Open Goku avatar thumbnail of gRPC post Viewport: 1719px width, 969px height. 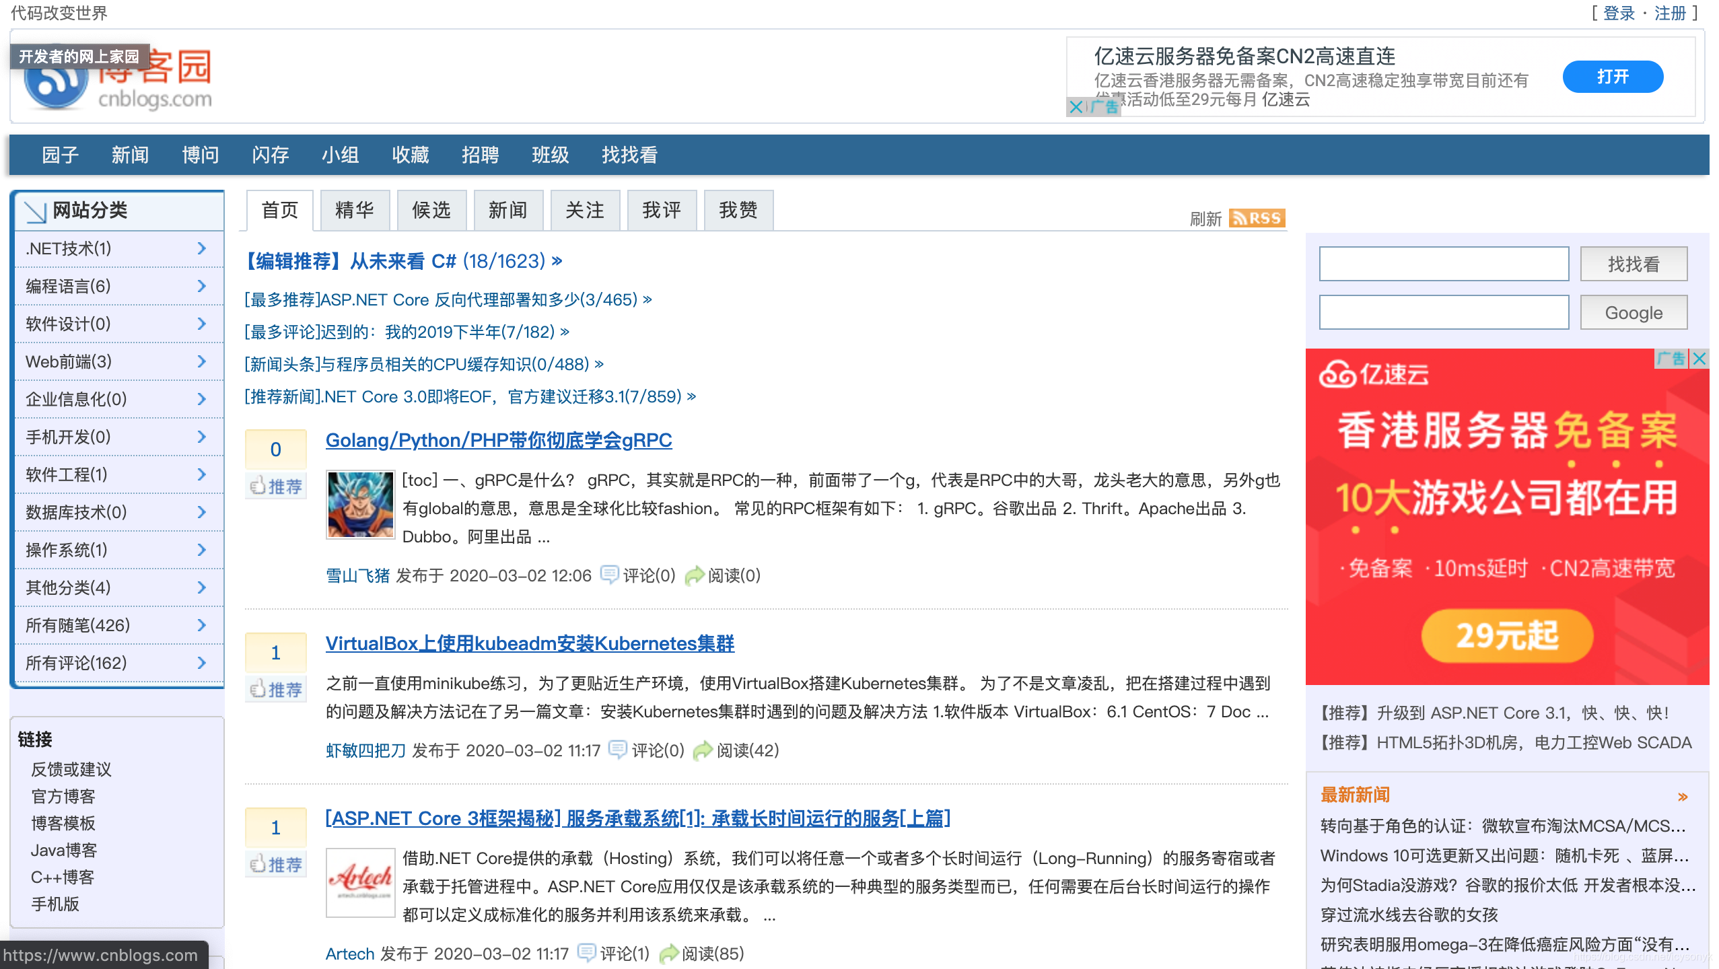pos(360,504)
